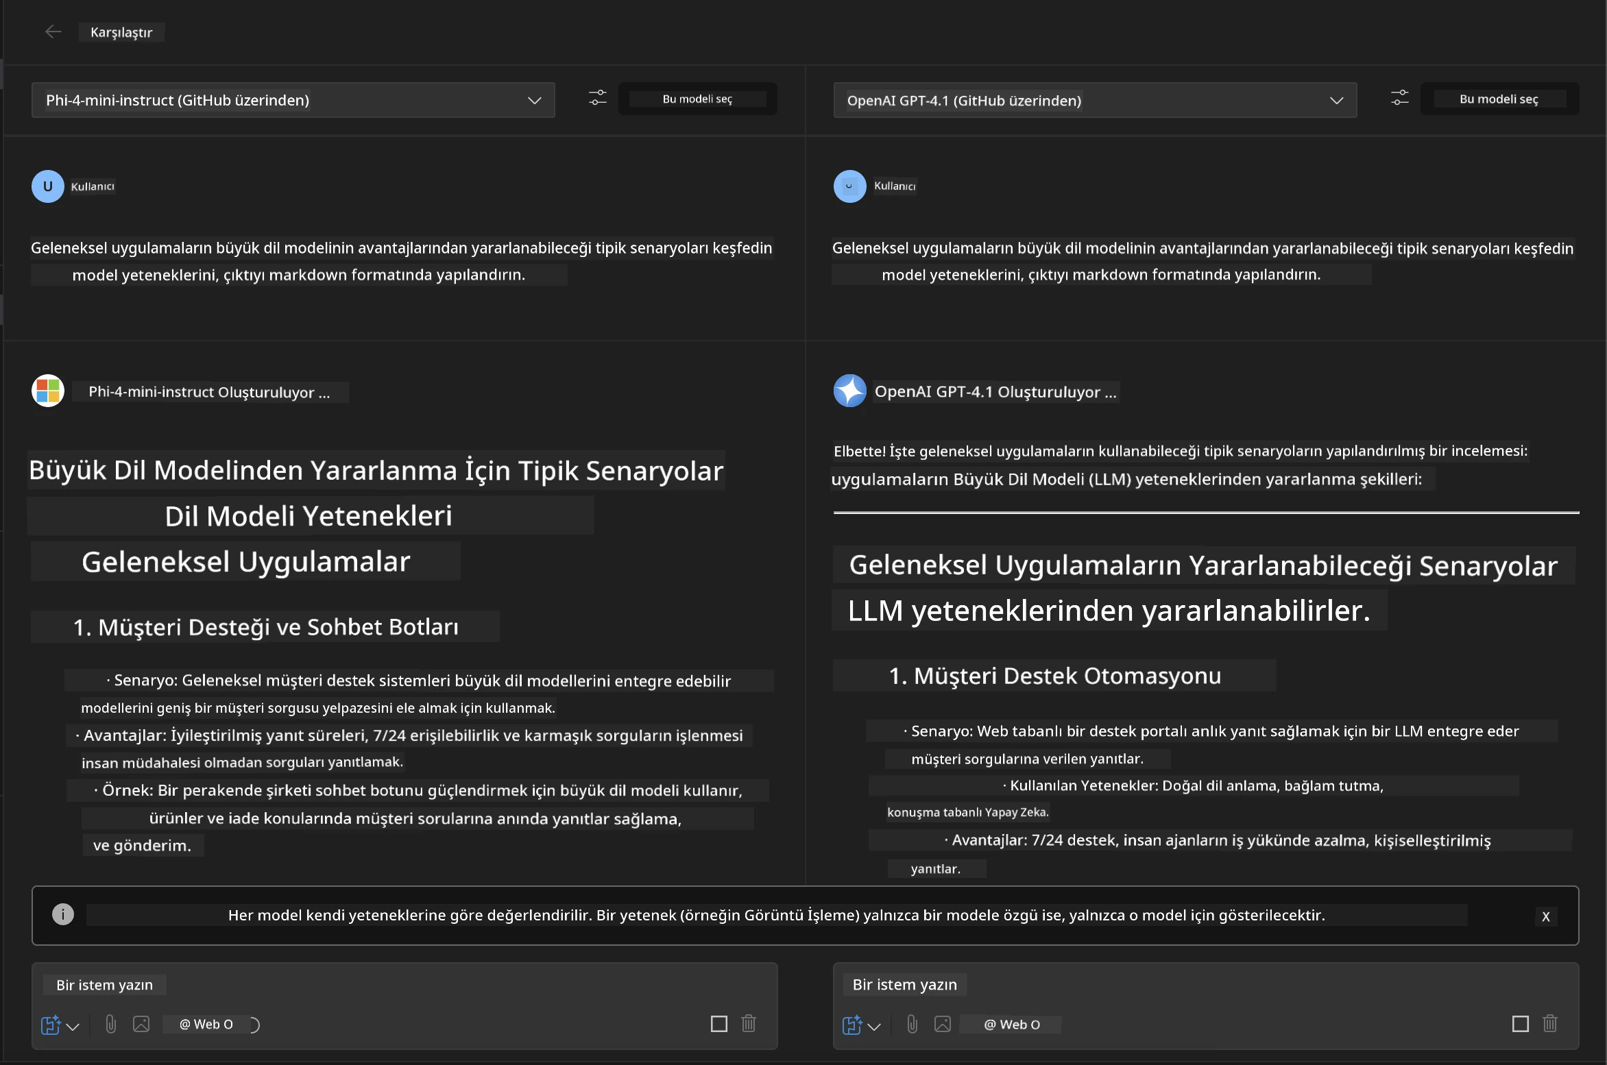
Task: Attach a file in the GPT-4.1 pane
Action: point(912,1024)
